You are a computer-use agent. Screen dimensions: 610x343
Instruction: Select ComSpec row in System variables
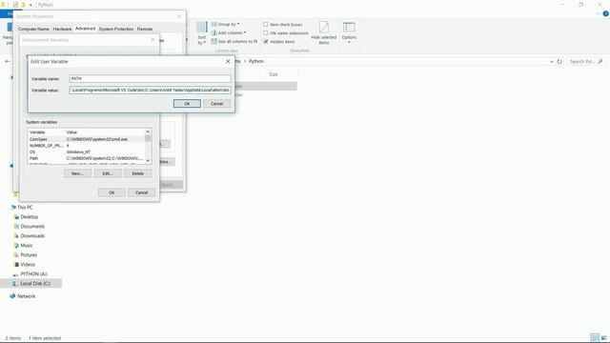point(87,139)
